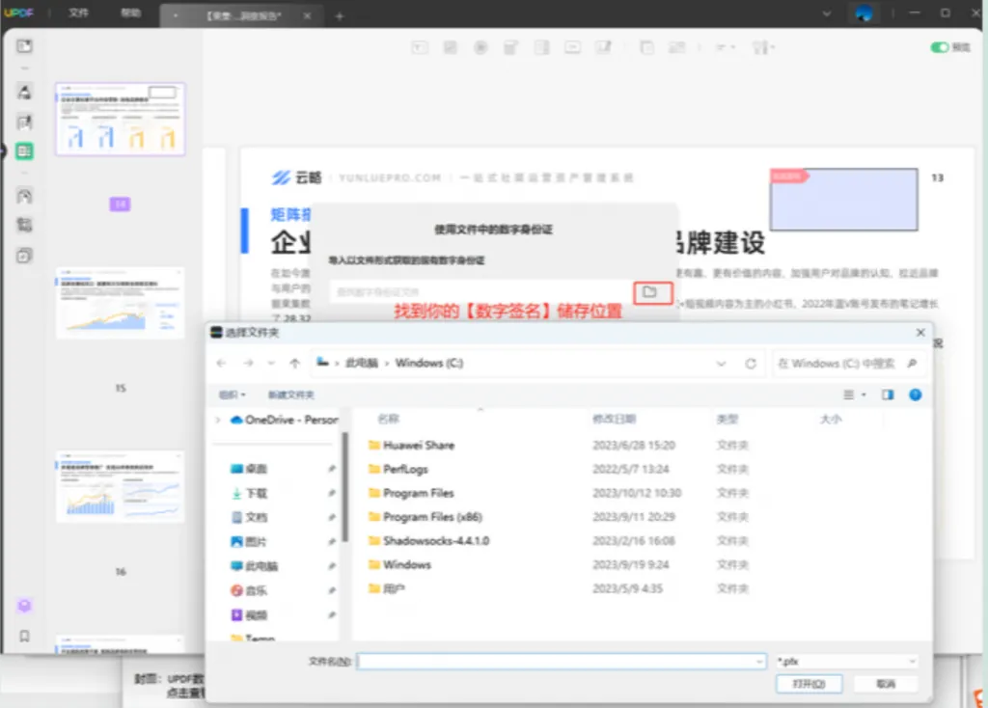Click Windows (C:) in the address breadcrumb
This screenshot has width=988, height=708.
tap(429, 363)
